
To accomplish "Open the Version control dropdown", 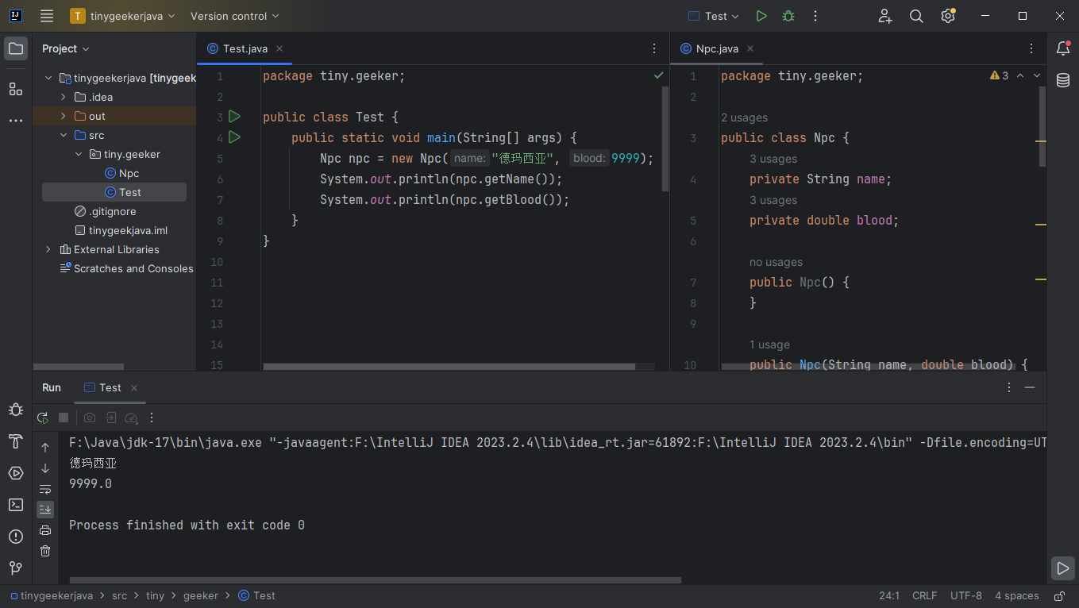I will [x=235, y=16].
